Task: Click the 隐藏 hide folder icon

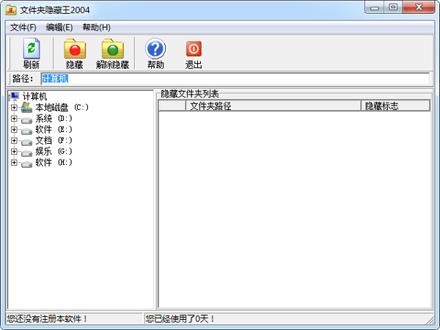Action: click(75, 49)
